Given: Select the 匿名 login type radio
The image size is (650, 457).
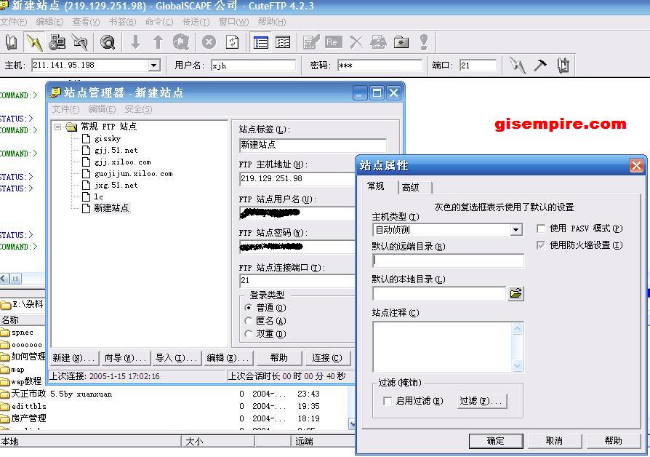Looking at the screenshot, I should (249, 321).
